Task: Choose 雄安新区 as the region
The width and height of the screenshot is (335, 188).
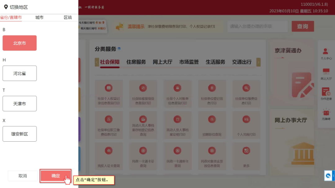Action: click(x=20, y=134)
